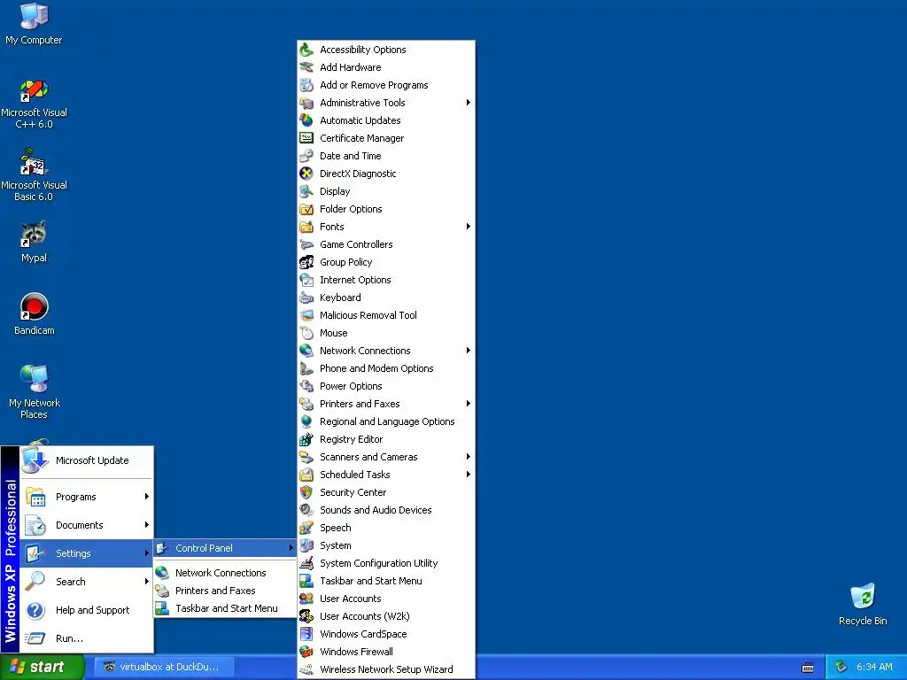Click the Accessibility Options icon
The height and width of the screenshot is (680, 907).
[306, 50]
